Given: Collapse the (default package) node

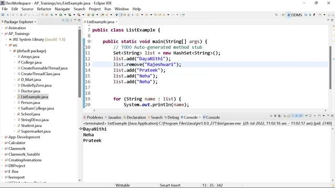Looking at the screenshot, I should [x=10, y=51].
